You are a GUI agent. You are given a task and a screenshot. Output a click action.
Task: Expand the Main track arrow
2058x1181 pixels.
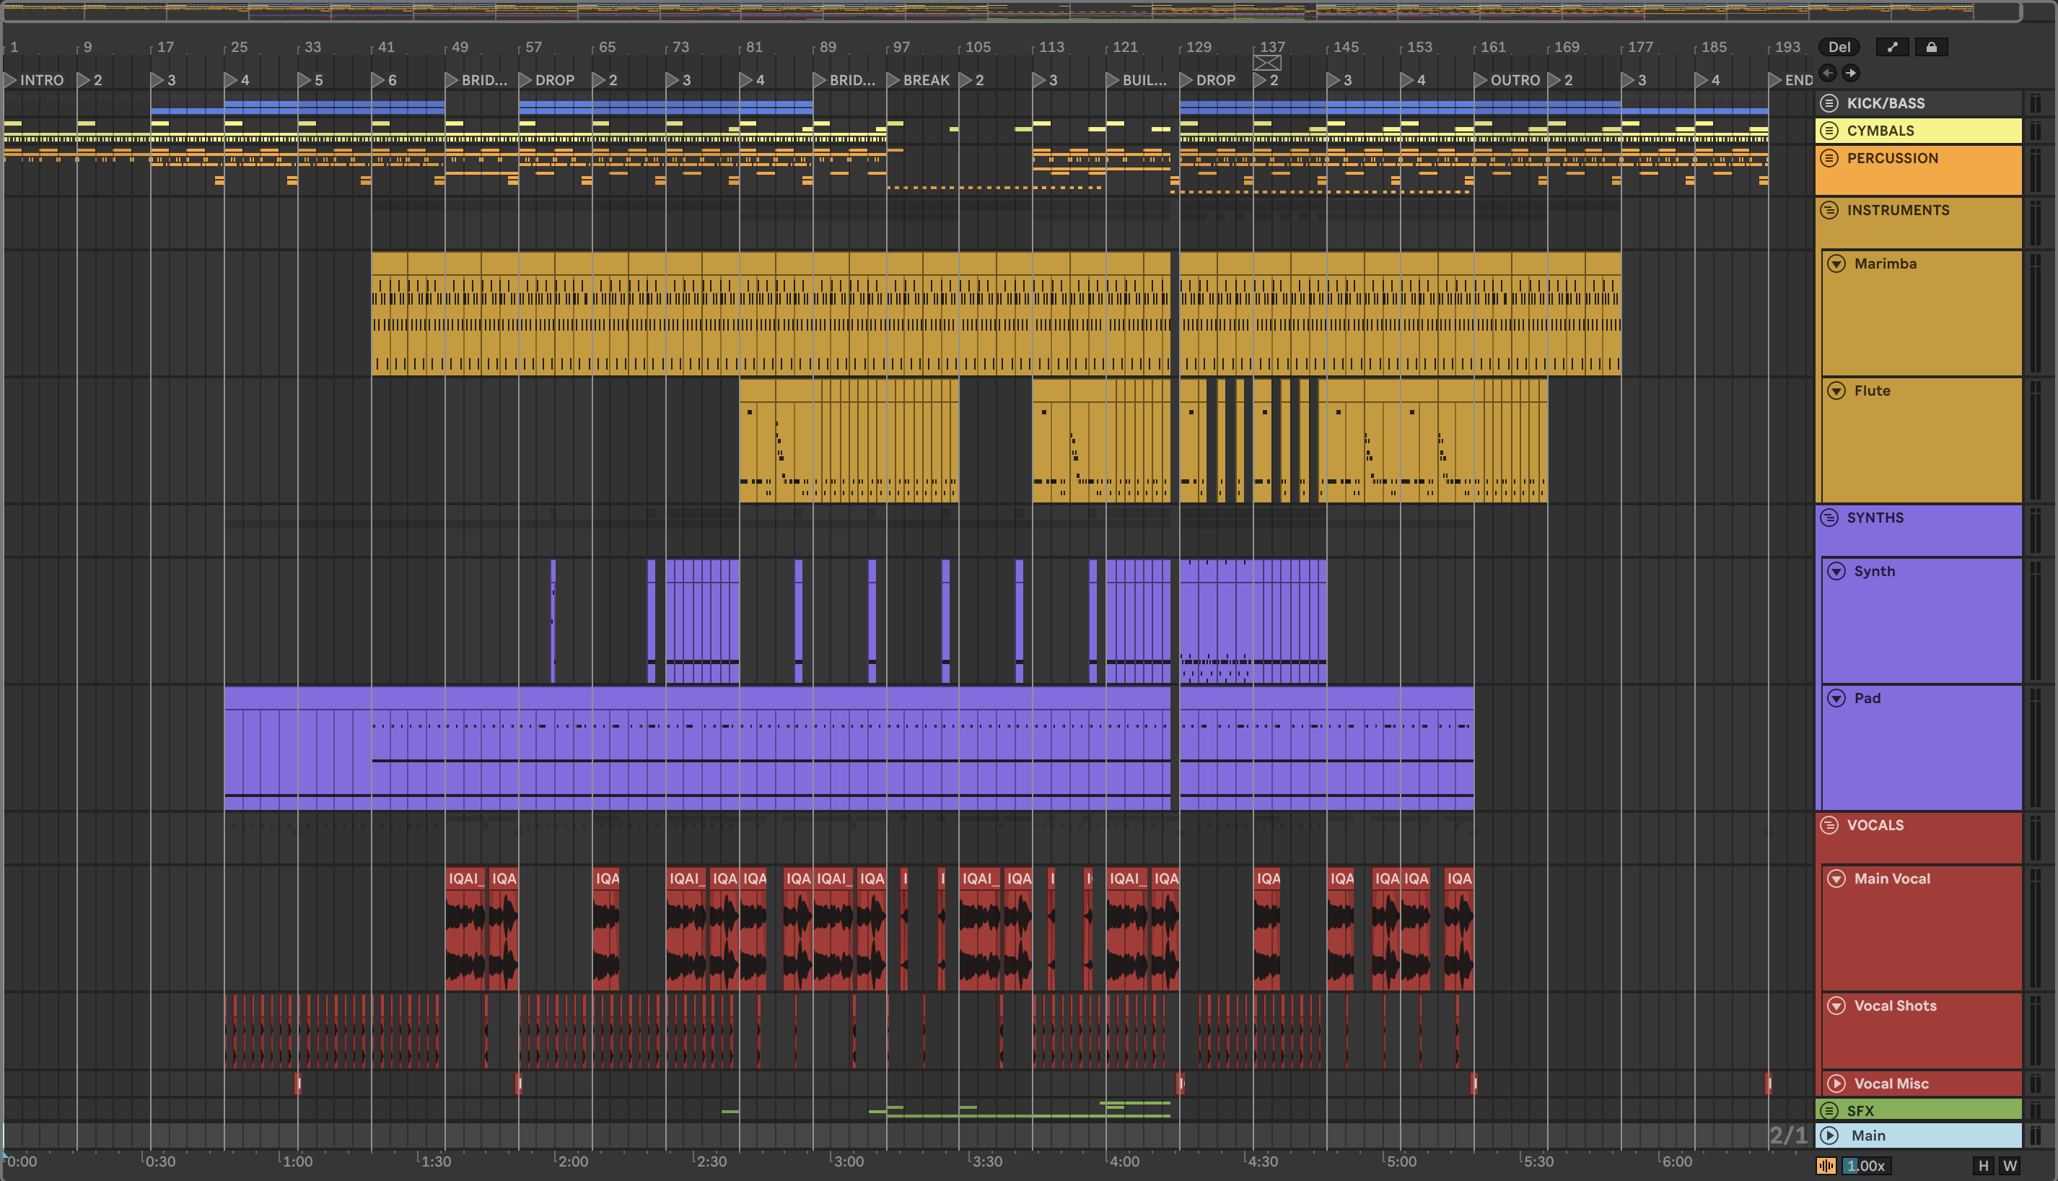pyautogui.click(x=1829, y=1136)
